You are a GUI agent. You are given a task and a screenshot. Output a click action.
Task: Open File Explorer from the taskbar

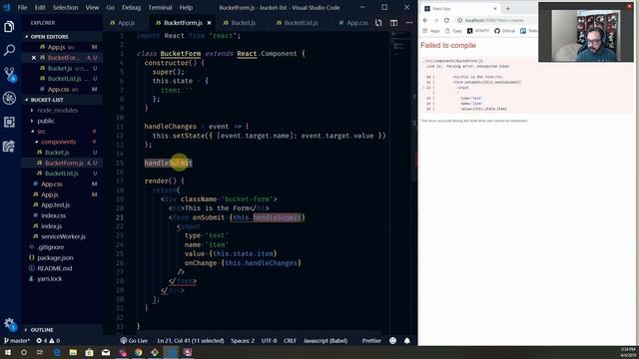point(73,352)
